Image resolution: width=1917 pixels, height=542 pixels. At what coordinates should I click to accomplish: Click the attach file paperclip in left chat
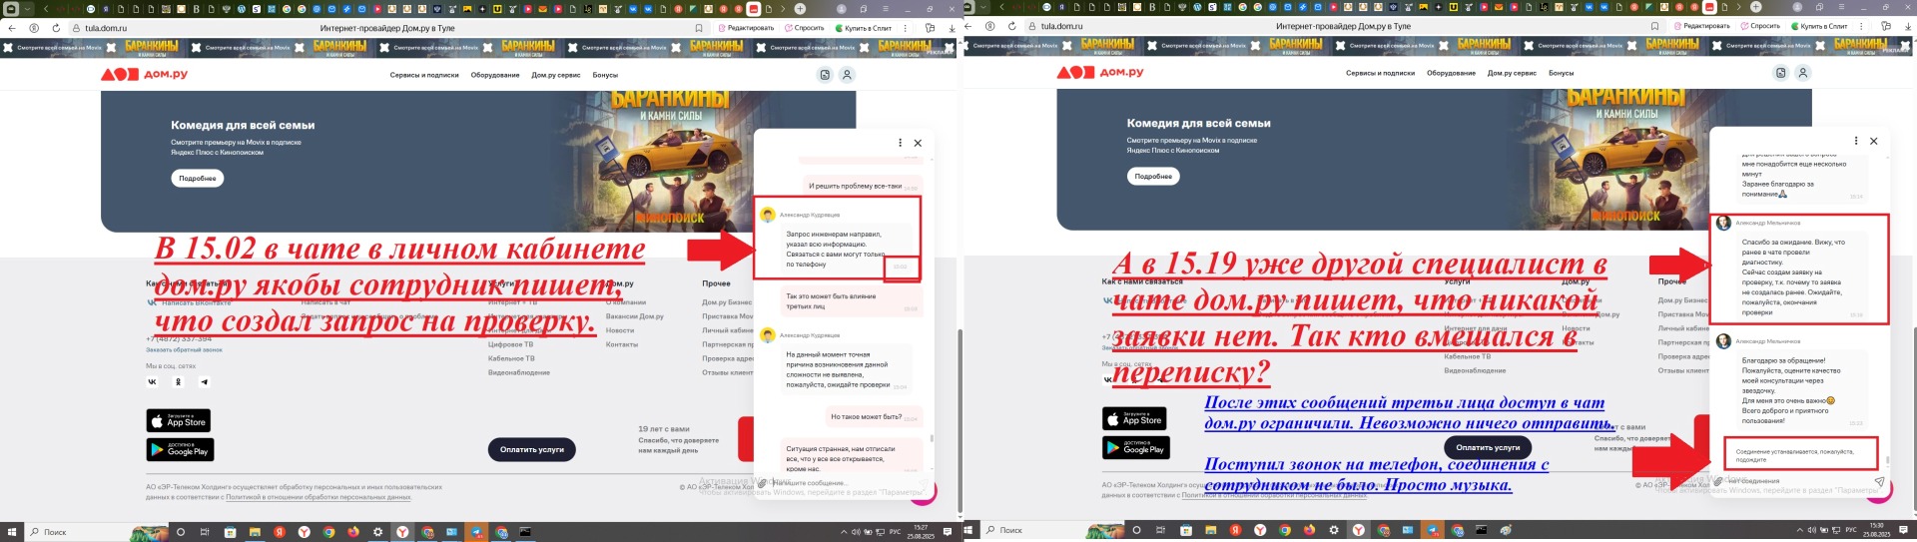click(x=763, y=483)
